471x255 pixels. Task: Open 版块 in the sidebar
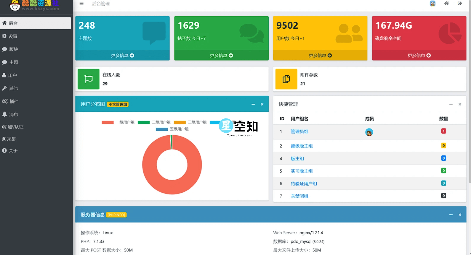(36, 49)
